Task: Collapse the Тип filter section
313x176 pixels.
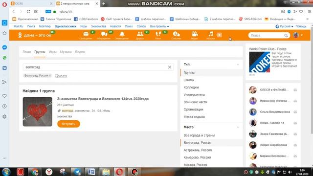Action: [238, 65]
